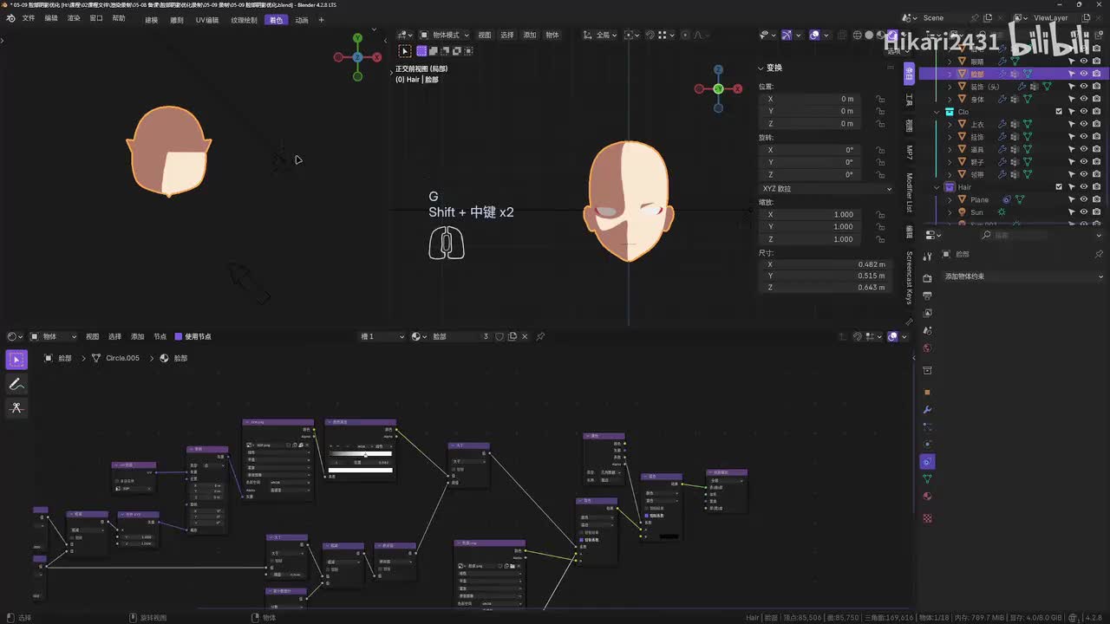Expand the 上衣 object in outliner

click(950, 125)
